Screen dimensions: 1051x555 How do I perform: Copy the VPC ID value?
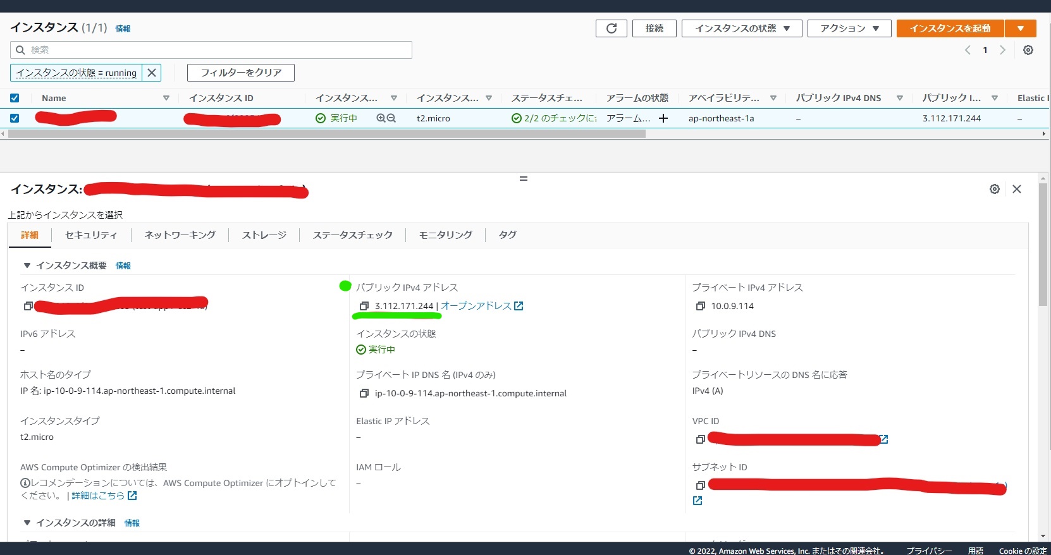(700, 439)
